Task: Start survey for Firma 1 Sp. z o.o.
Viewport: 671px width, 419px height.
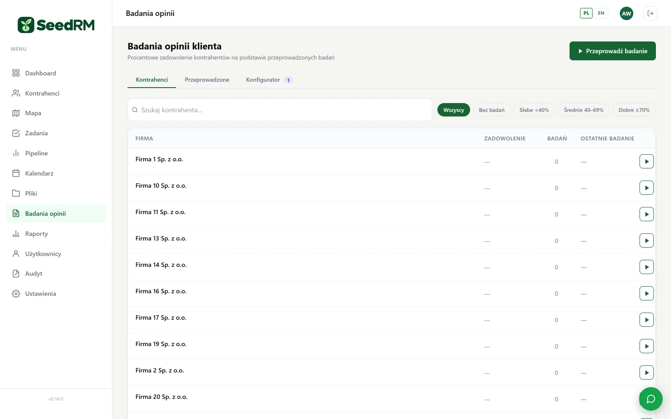Action: tap(647, 161)
